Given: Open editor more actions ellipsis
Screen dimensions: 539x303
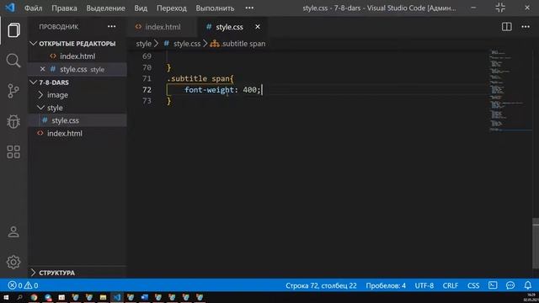Looking at the screenshot, I should (x=526, y=26).
